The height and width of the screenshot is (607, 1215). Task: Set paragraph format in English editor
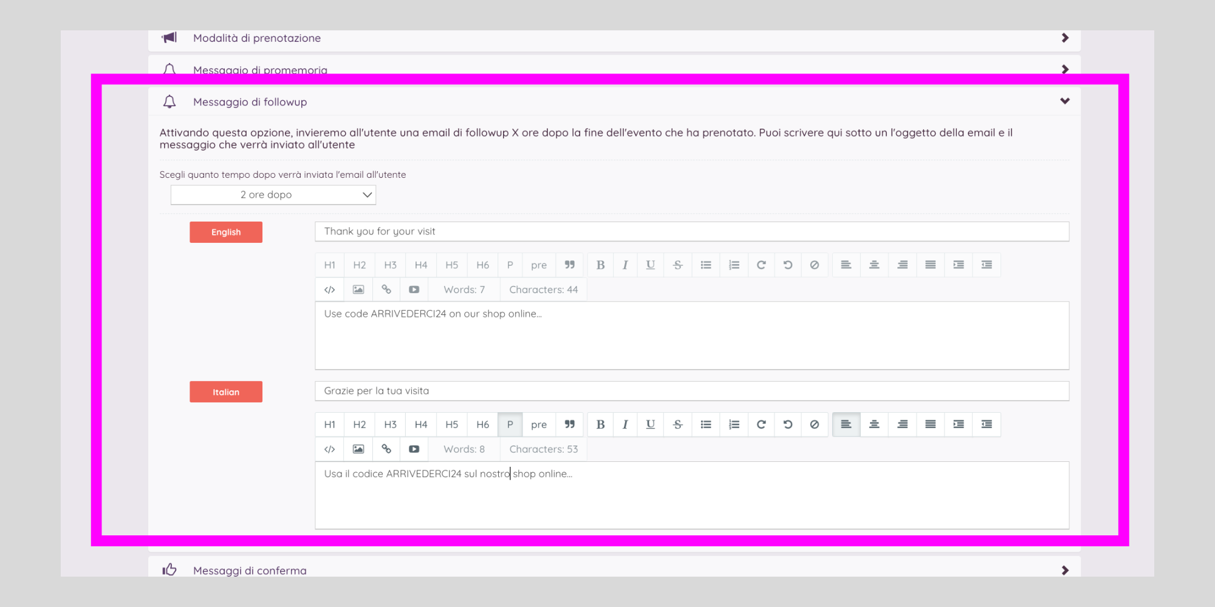point(510,265)
